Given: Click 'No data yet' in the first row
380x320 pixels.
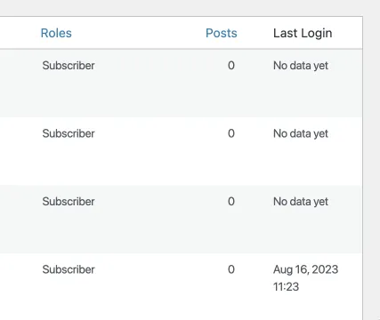Looking at the screenshot, I should 301,66.
